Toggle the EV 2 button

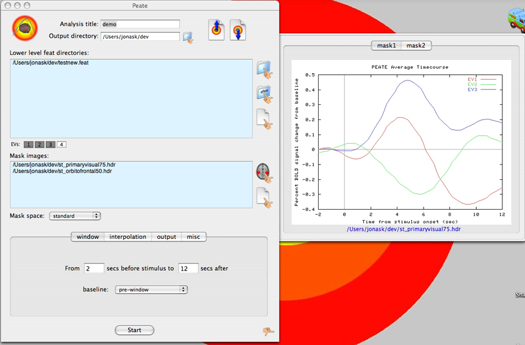[39, 144]
